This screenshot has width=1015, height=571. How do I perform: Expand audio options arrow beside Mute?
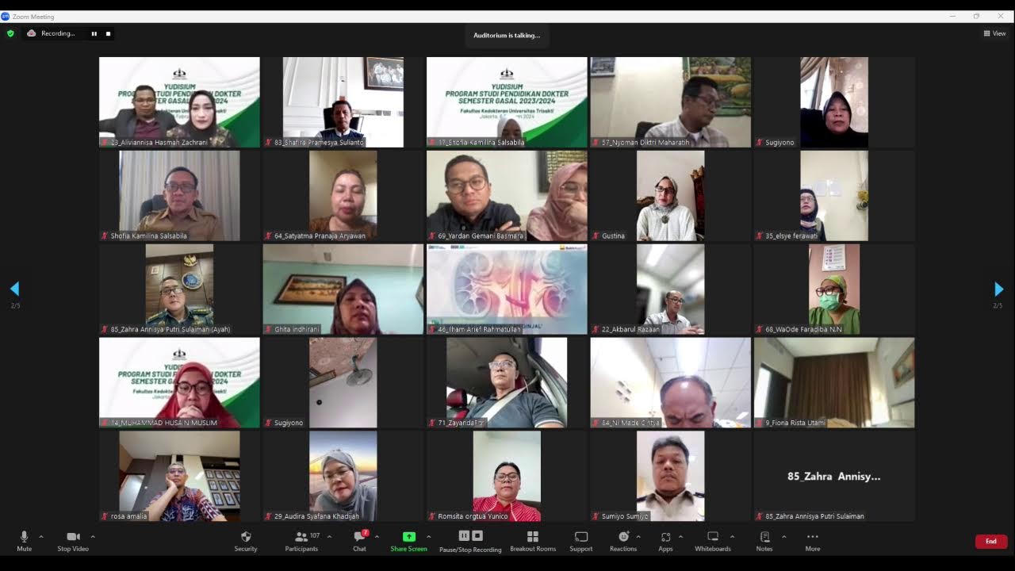41,537
